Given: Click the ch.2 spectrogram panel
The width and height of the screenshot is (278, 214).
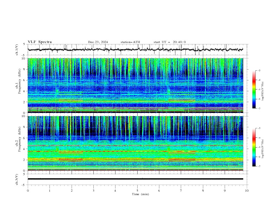Looking at the screenshot, I should click(135, 143).
